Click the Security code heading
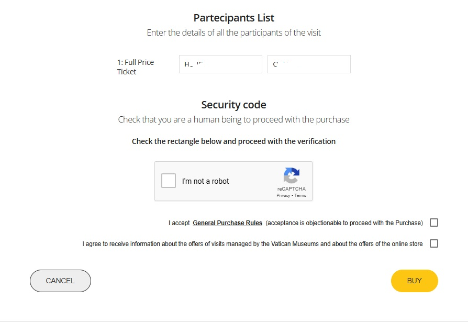The height and width of the screenshot is (322, 468). (x=233, y=105)
